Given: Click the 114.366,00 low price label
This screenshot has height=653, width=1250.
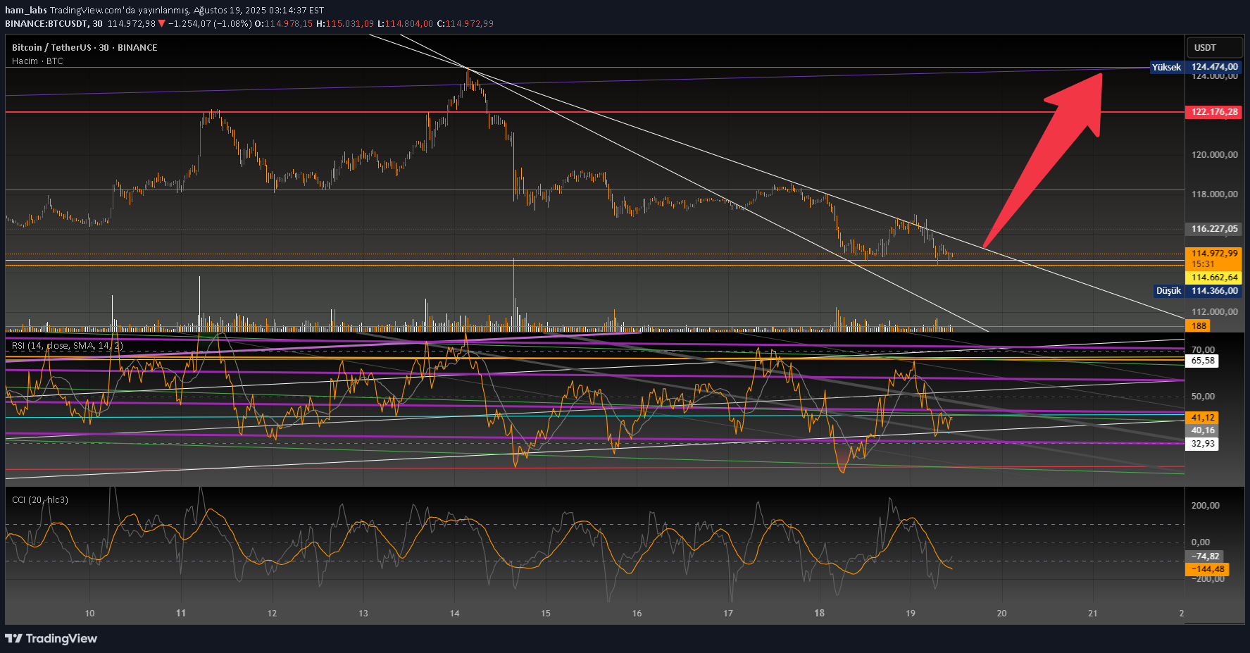Looking at the screenshot, I should [1214, 291].
